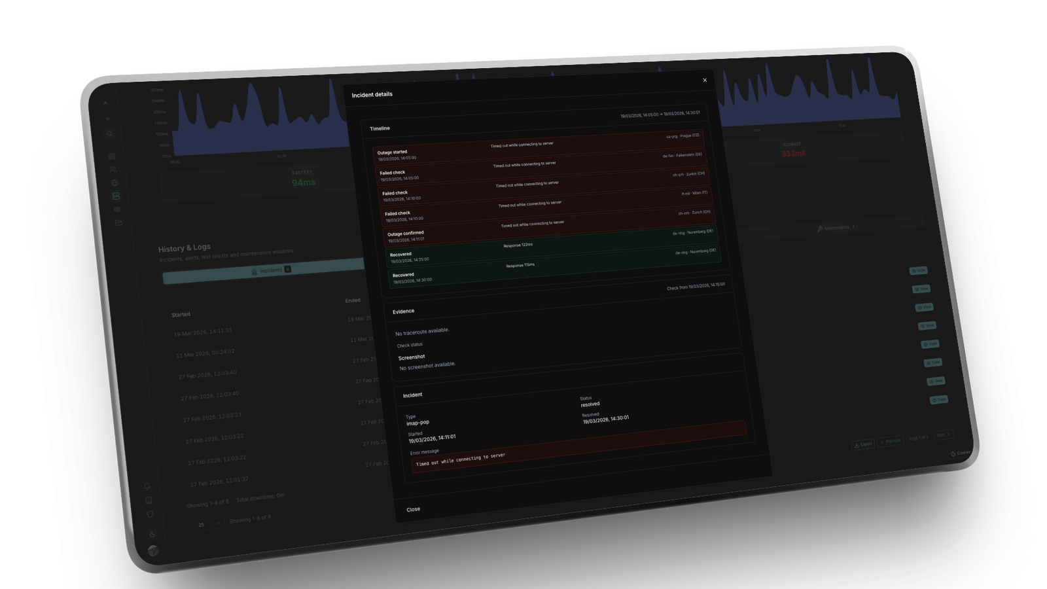Image resolution: width=1047 pixels, height=589 pixels.
Task: Open the users icon in sidebar
Action: (x=113, y=170)
